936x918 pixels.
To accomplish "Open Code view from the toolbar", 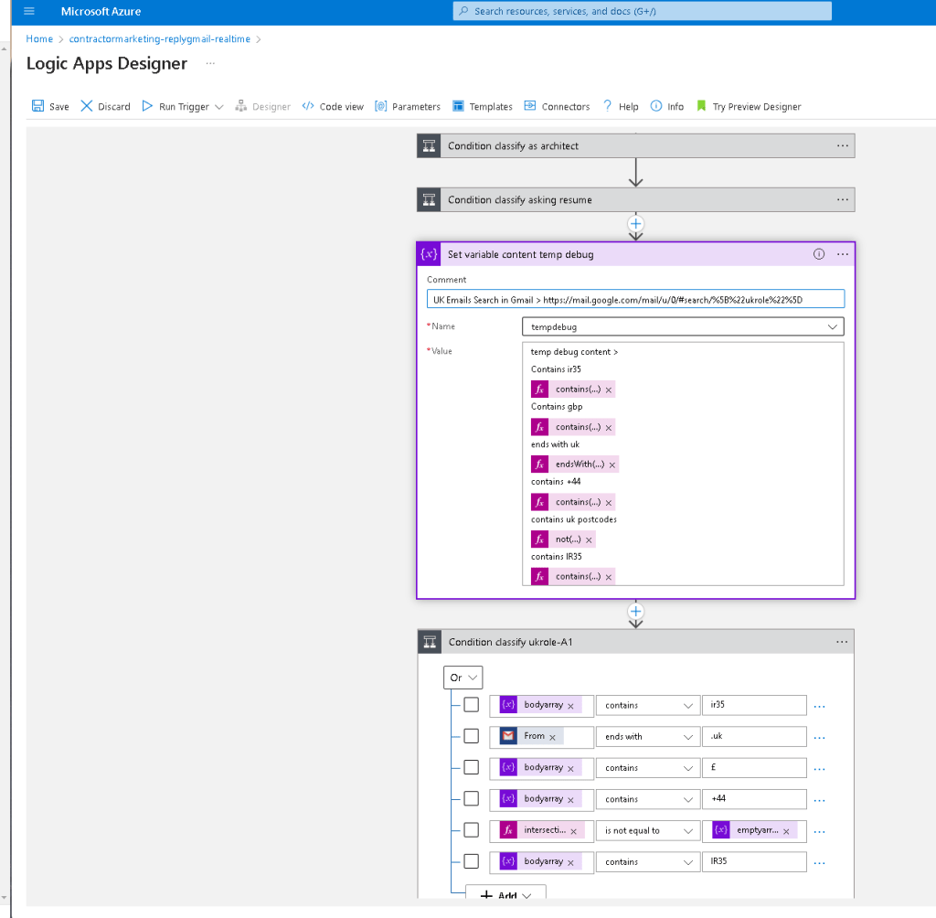I will (x=333, y=106).
